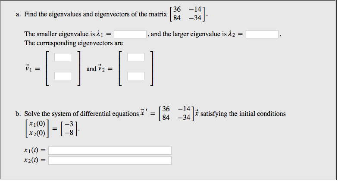This screenshot has width=338, height=181.
Task: Click the 'b.' question marker
Action: pos(19,114)
